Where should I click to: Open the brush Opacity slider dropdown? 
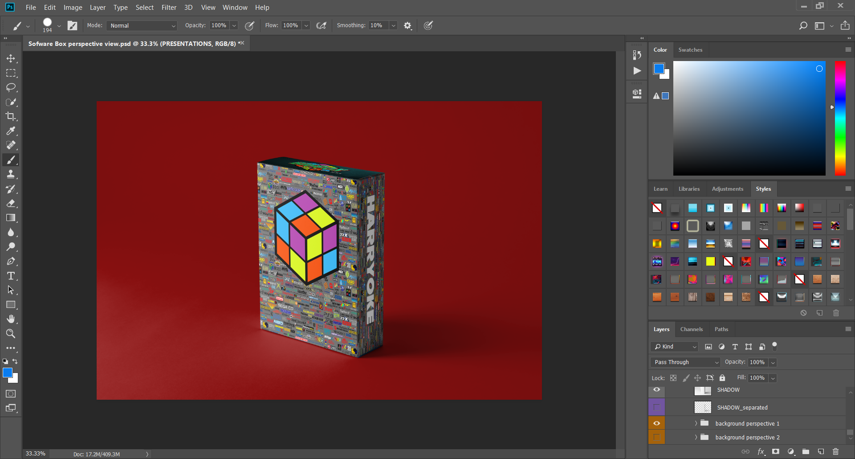(x=234, y=26)
